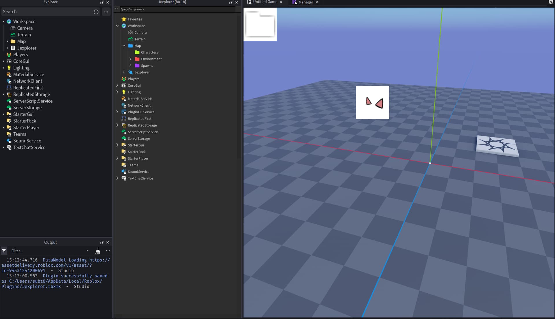Click the search history icon in Explorer
555x319 pixels.
point(96,12)
